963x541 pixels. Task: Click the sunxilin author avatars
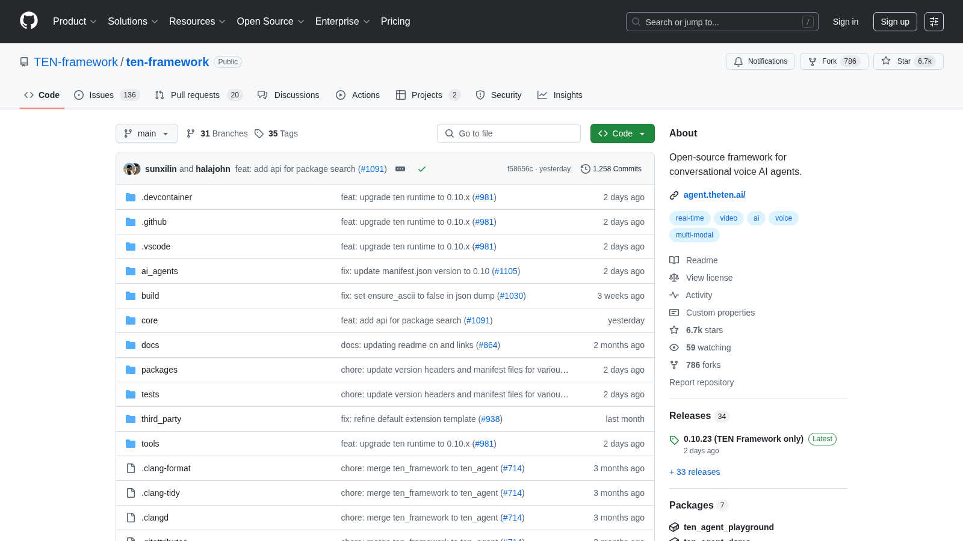(132, 169)
